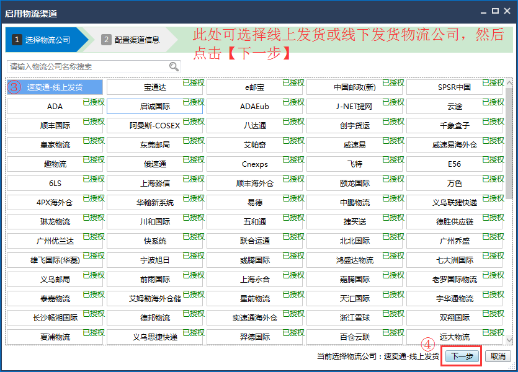This screenshot has width=518, height=372.
Task: Select 速卖通-线上发货 logistics company
Action: click(x=55, y=87)
